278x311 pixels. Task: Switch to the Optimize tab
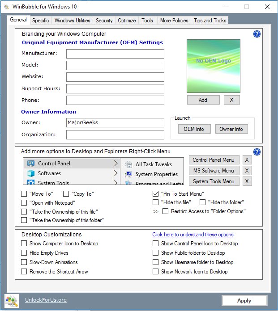tap(127, 21)
